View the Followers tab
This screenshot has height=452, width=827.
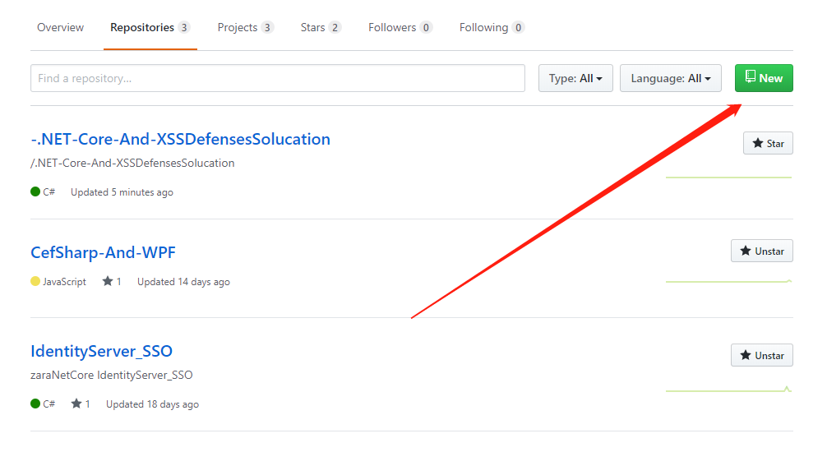(400, 28)
